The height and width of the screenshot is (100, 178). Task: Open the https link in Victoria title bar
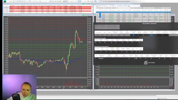[135, 8]
